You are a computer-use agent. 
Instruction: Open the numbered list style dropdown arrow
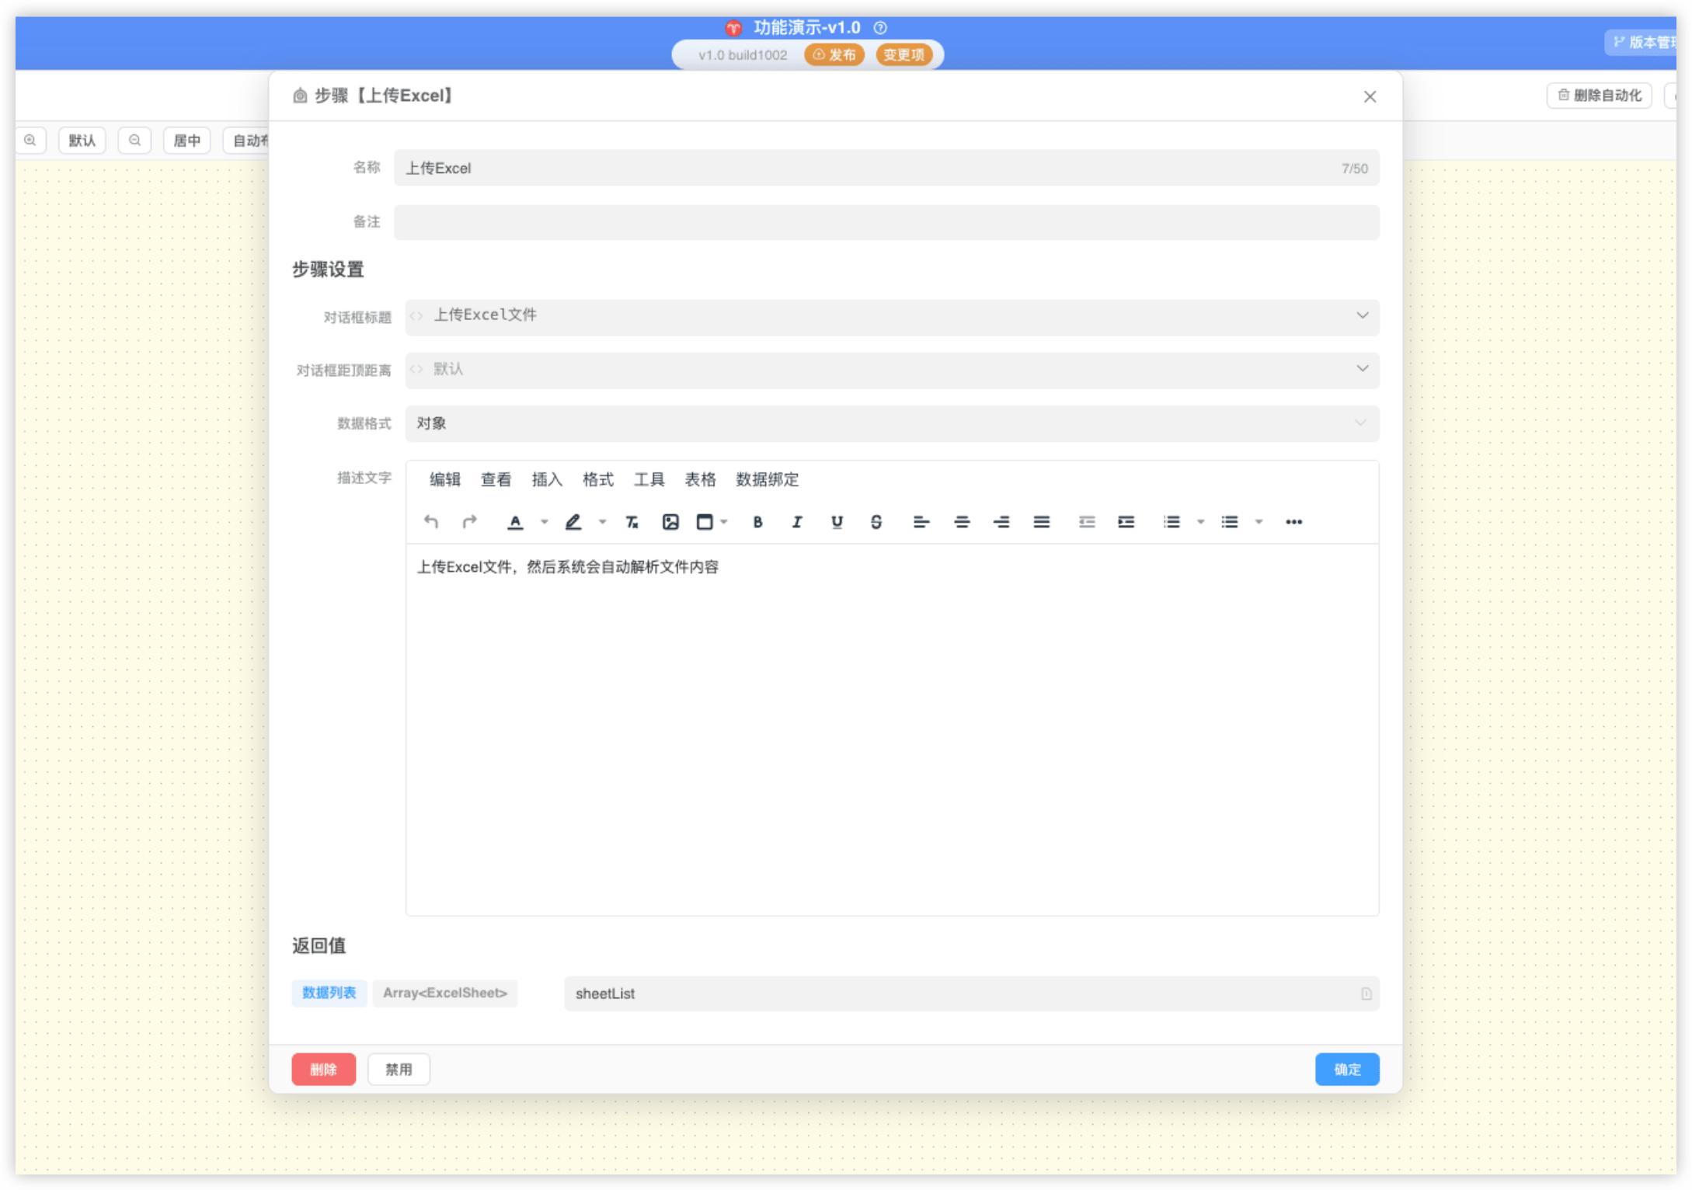click(1200, 521)
